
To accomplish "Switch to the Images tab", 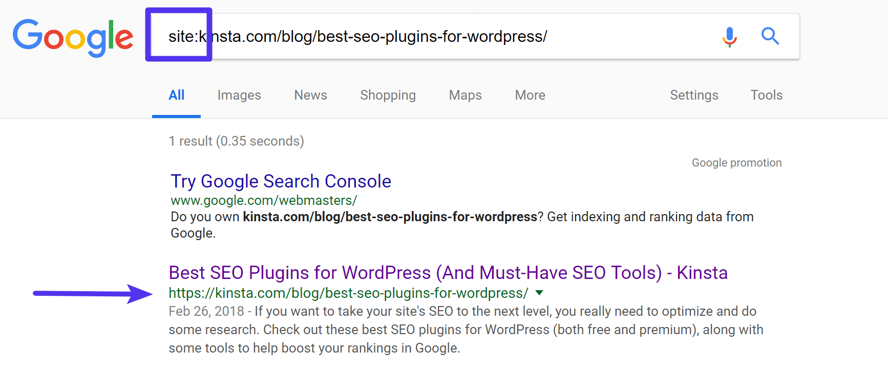I will (239, 95).
